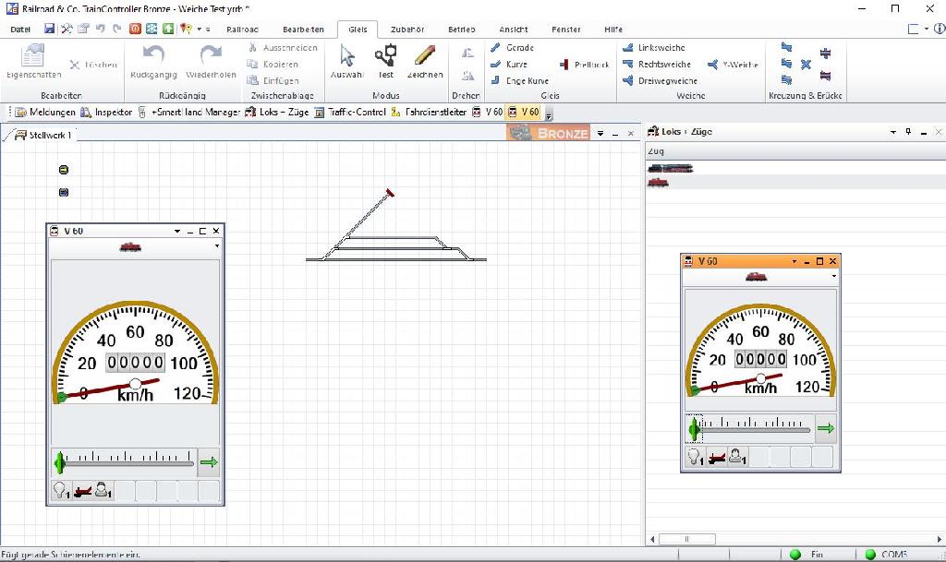Activate the Test mode tool
Screen dimensions: 946x562
[x=385, y=61]
